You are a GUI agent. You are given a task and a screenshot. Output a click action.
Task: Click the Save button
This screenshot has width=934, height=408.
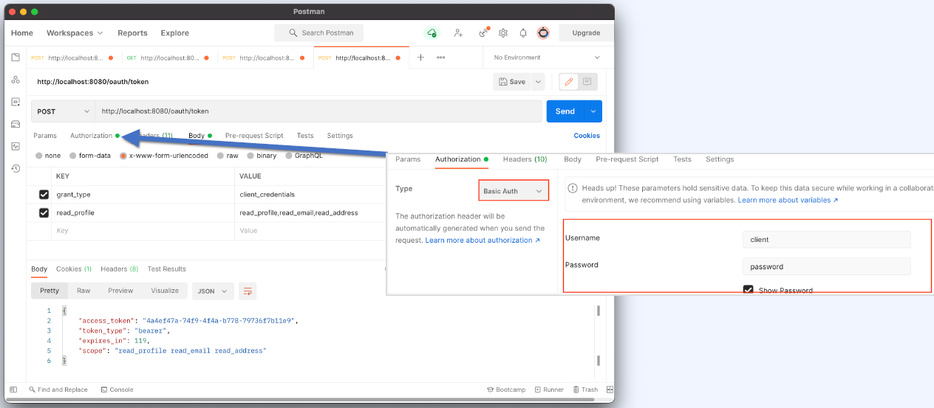(x=512, y=82)
